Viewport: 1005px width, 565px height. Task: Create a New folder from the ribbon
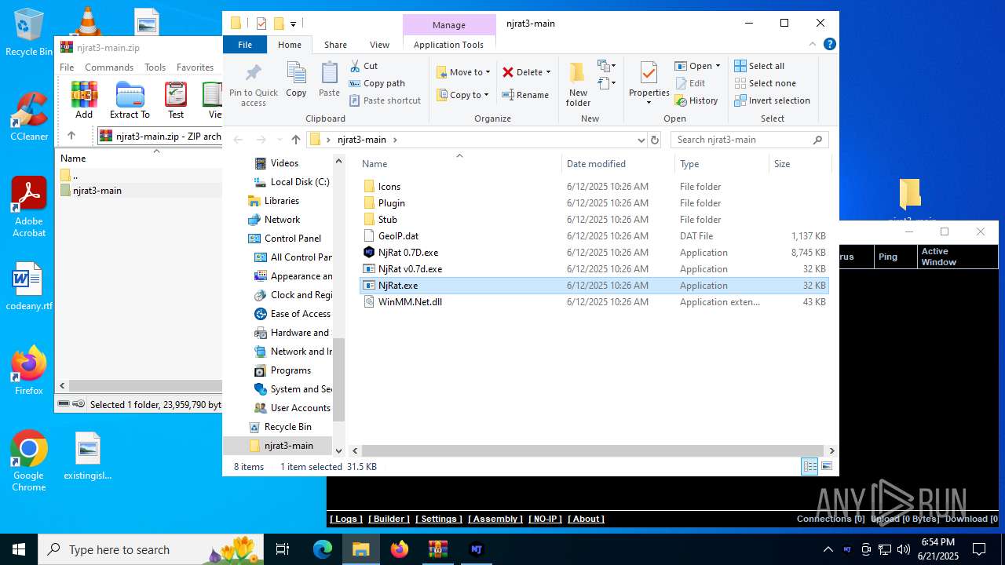pyautogui.click(x=578, y=84)
